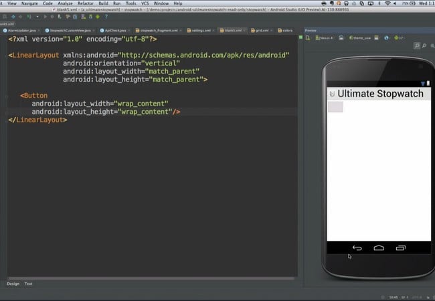Close the AlarmUpdater.java tab
Image resolution: width=435 pixels, height=301 pixels.
[x=39, y=31]
